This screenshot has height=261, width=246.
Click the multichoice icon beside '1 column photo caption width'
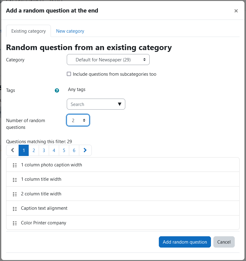15,165
